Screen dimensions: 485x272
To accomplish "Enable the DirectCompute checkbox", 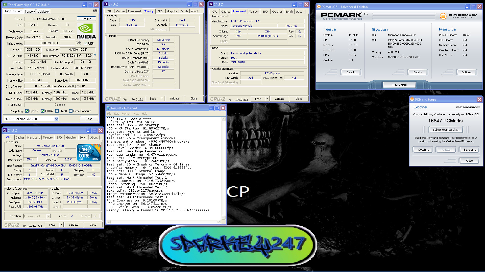I will 71,111.
